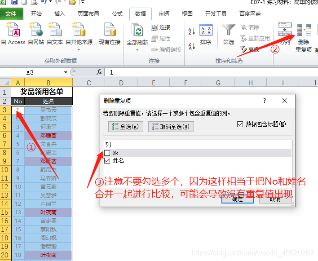Click cell 卢绿兰 in row 14
This screenshot has width=318, height=261.
pyautogui.click(x=48, y=204)
